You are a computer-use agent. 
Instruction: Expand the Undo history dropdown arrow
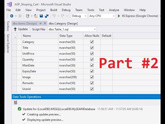pos(58,16)
